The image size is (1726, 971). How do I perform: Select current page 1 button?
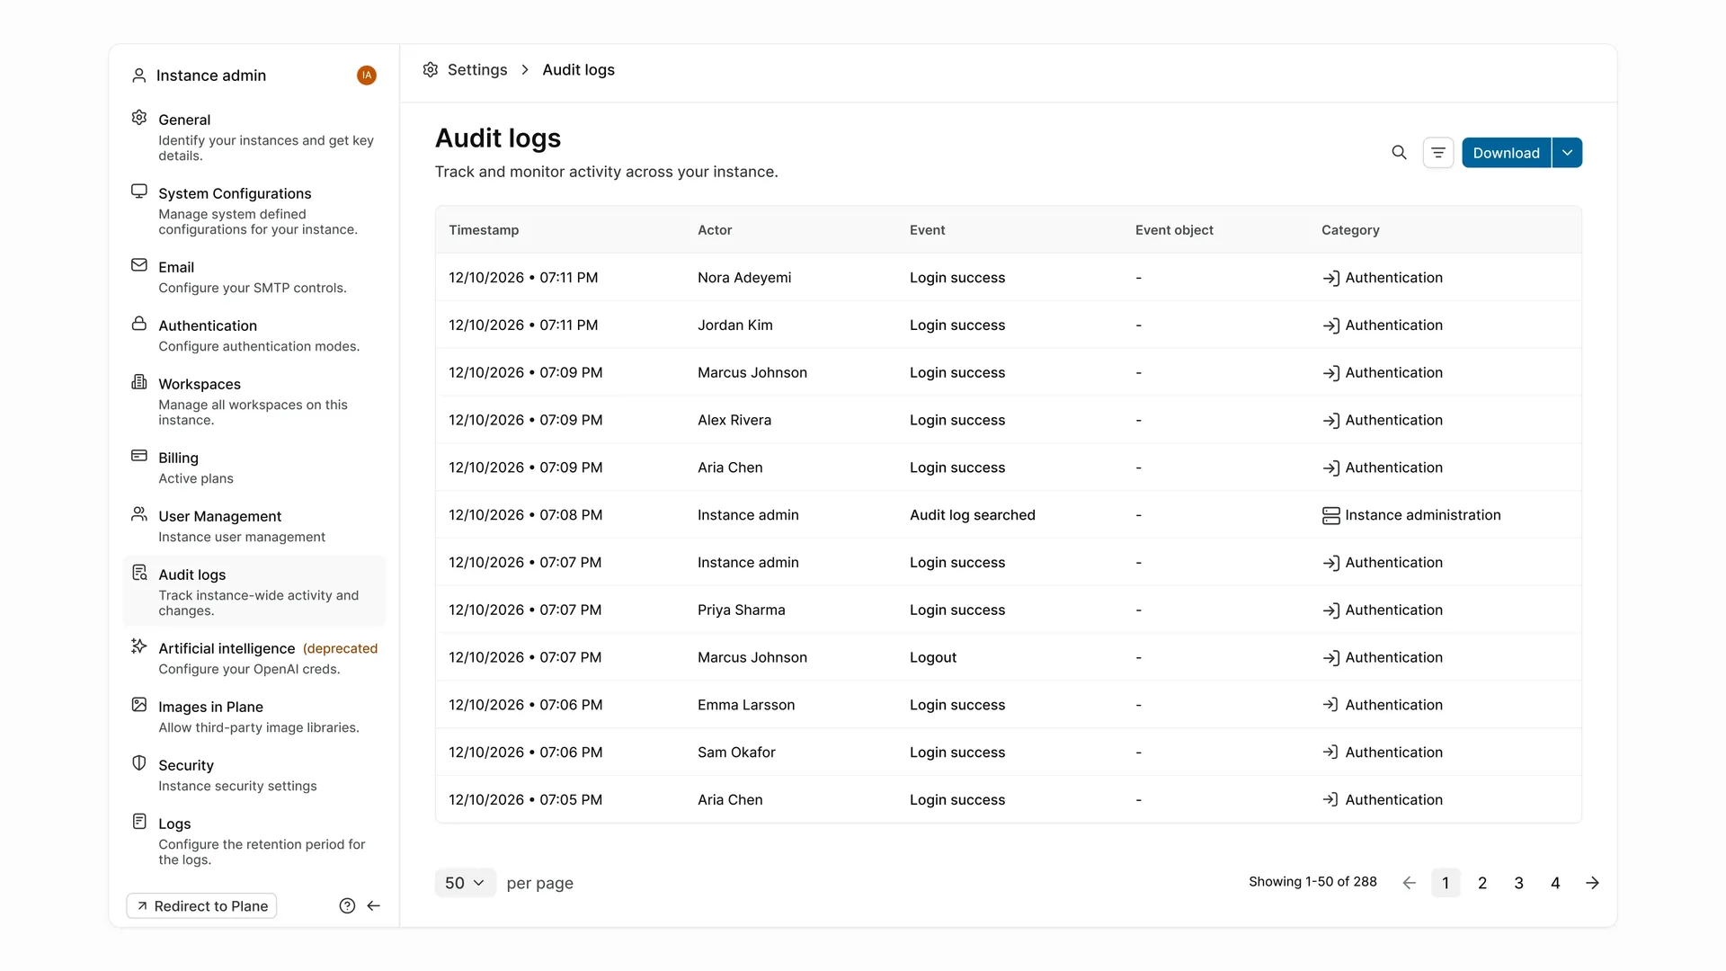tap(1446, 883)
